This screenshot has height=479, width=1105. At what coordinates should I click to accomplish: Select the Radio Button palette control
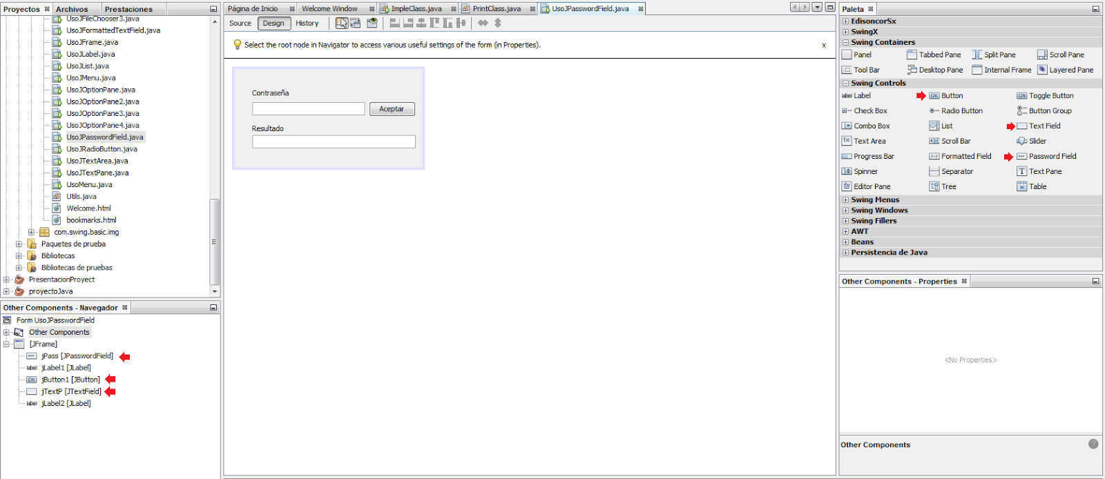pos(956,111)
